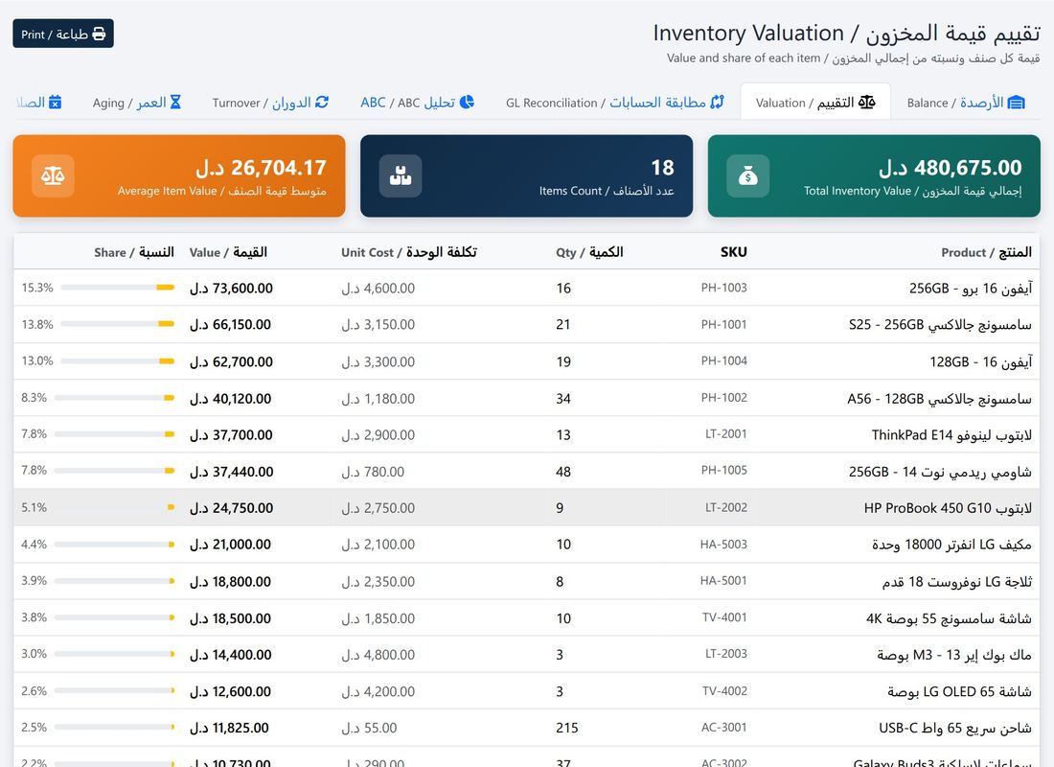The height and width of the screenshot is (767, 1054).
Task: Click the Aging hourglass icon
Action: (x=175, y=103)
